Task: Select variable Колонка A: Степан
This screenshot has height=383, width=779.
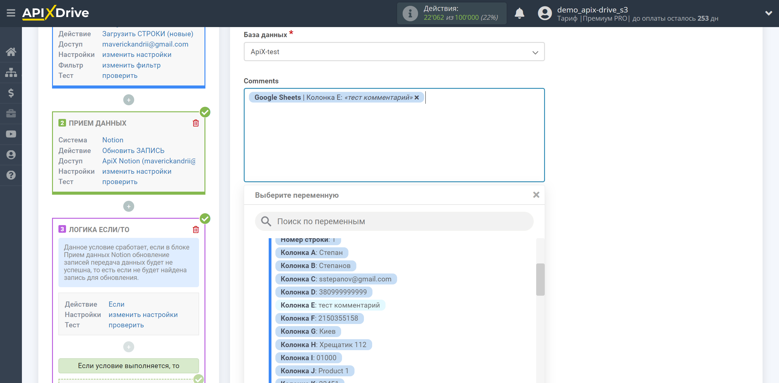Action: click(x=312, y=252)
